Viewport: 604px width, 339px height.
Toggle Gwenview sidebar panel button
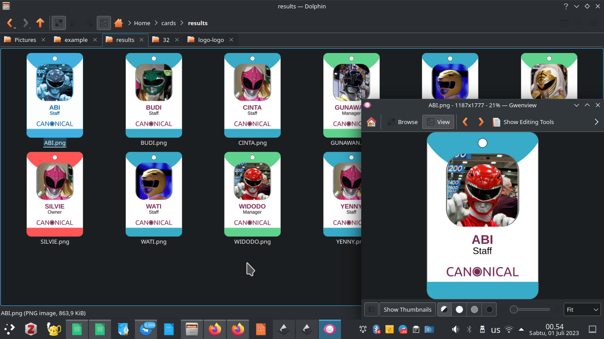click(371, 309)
